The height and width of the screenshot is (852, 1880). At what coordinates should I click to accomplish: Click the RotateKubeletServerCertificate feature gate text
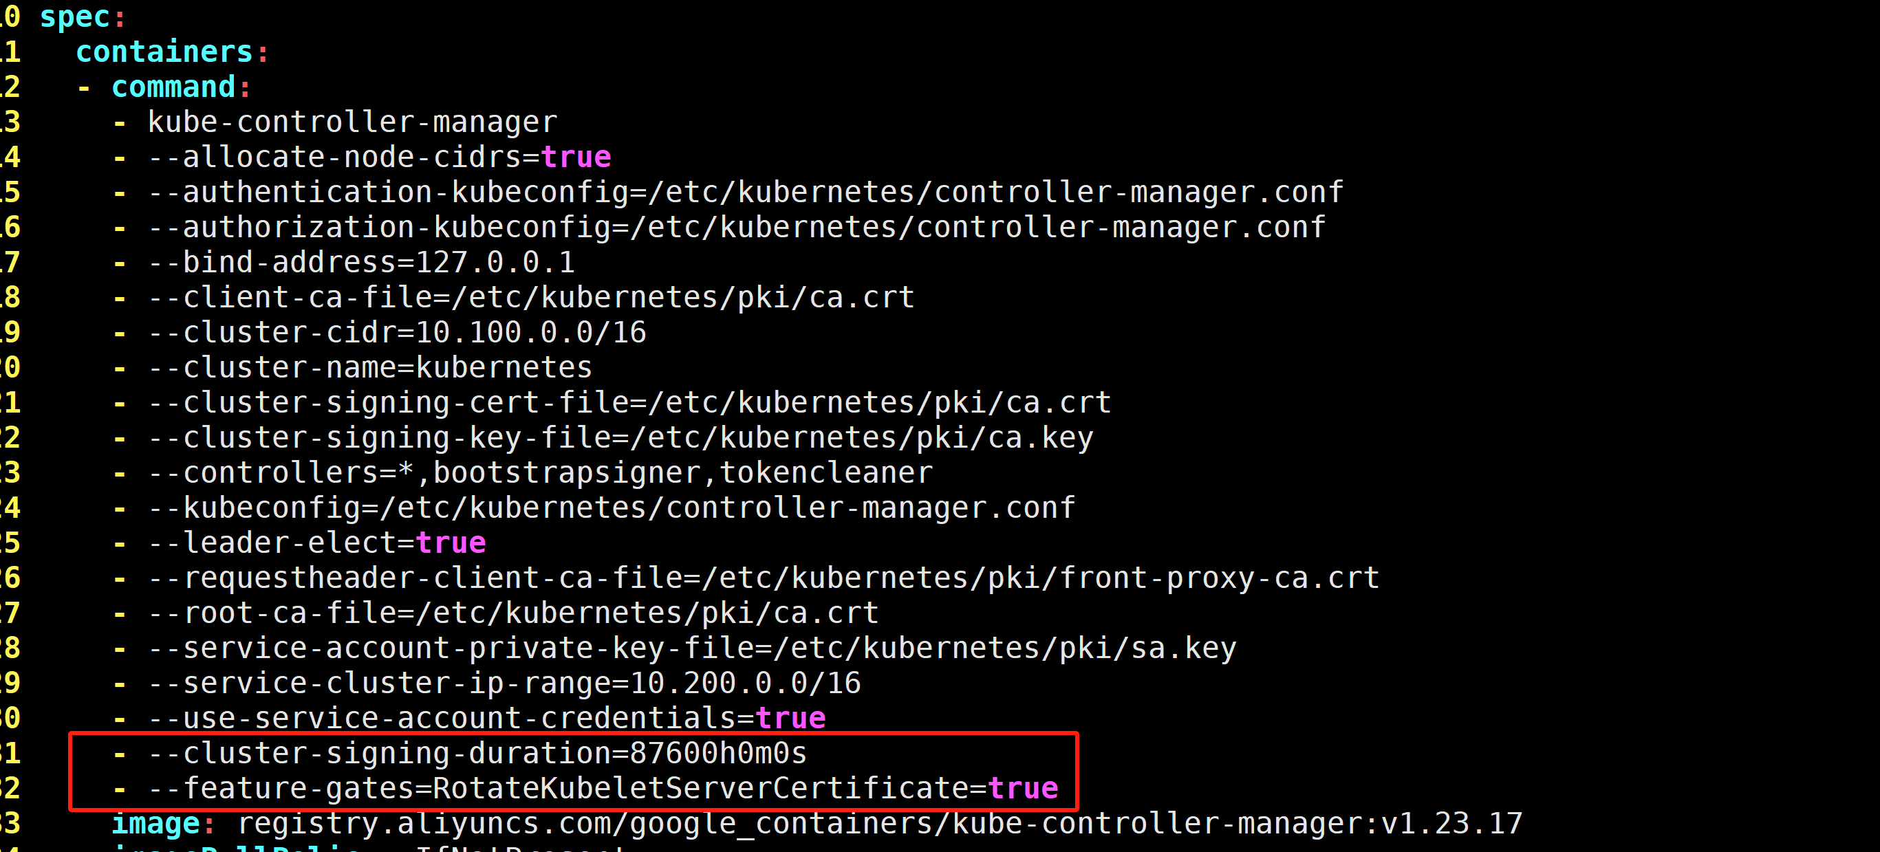pos(701,789)
